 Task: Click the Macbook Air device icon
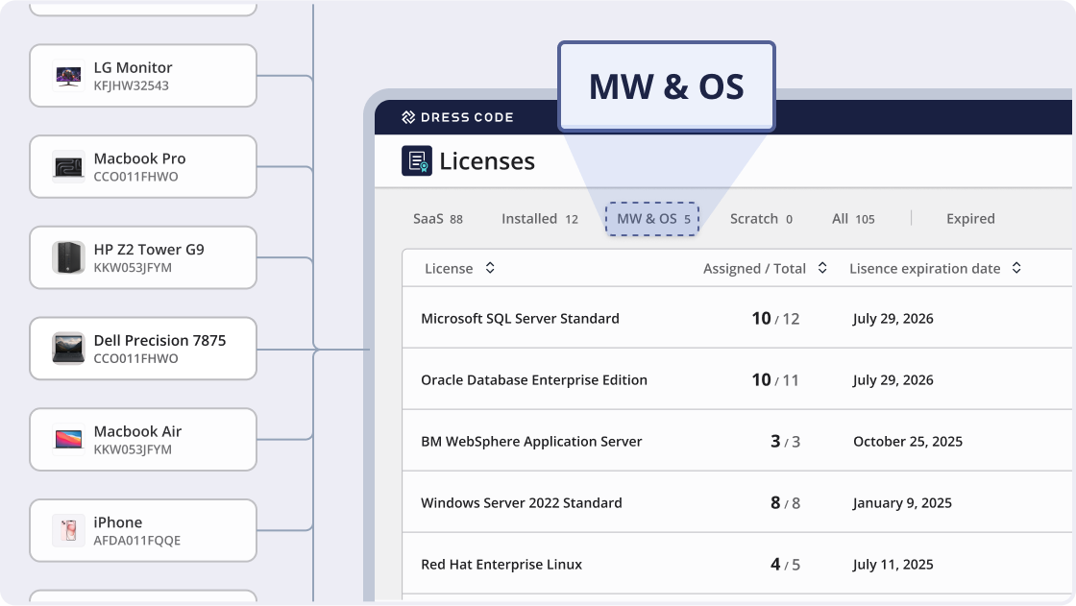66,438
